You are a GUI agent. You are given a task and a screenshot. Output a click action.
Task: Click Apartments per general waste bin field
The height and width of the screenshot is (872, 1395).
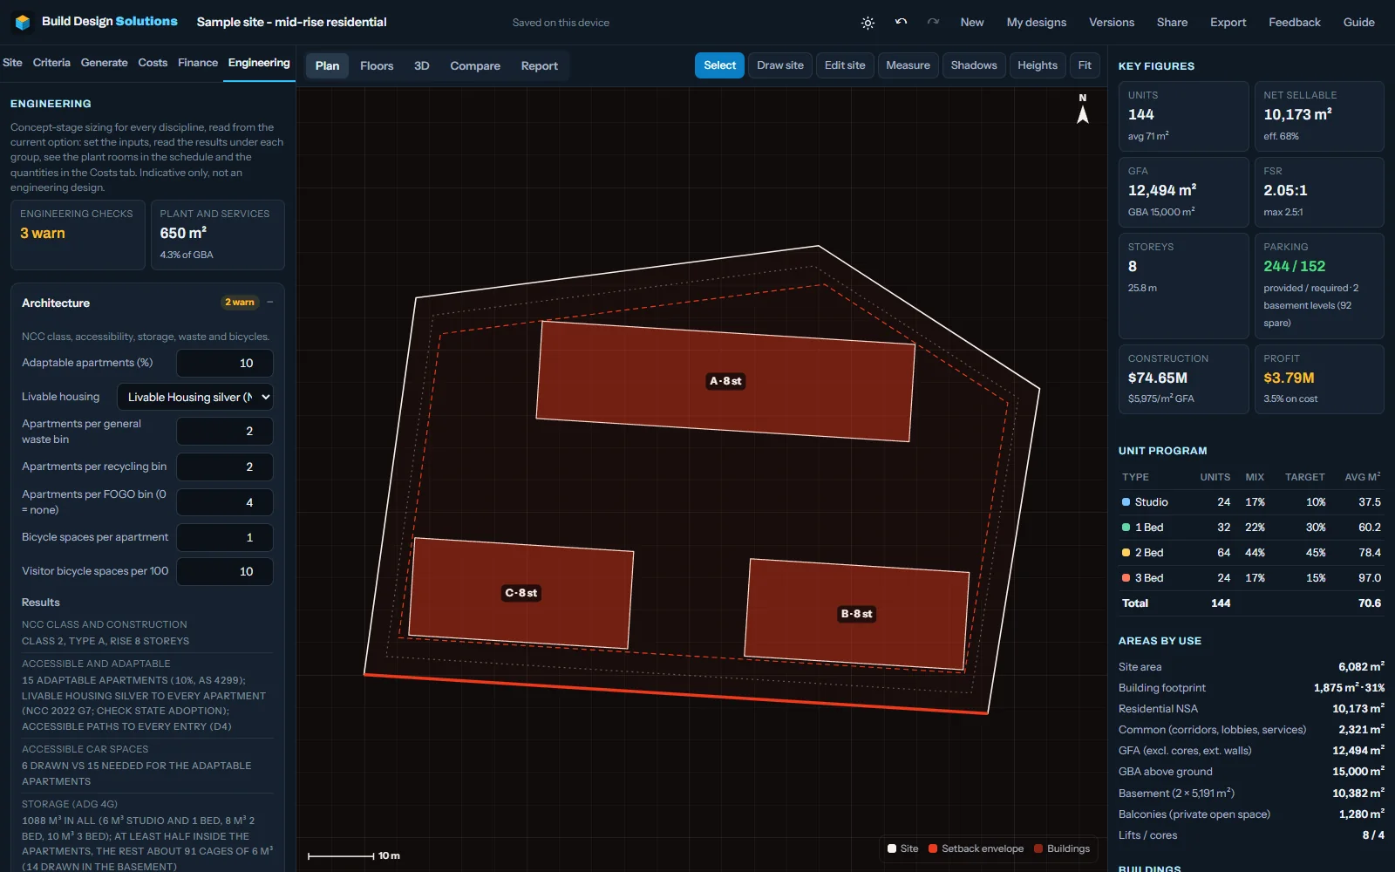click(225, 431)
